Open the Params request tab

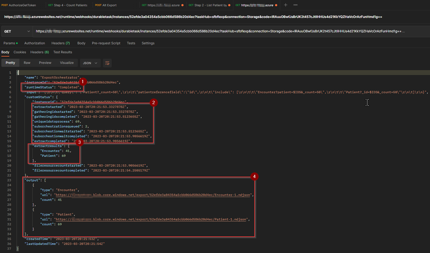click(10, 43)
